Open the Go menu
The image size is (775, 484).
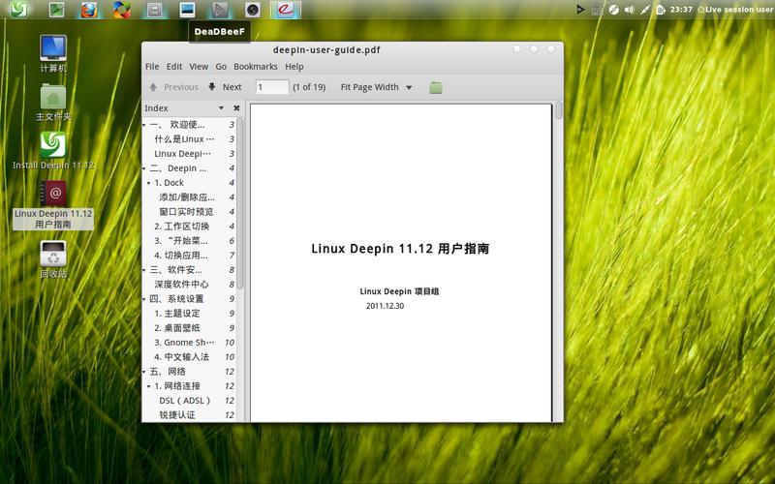(x=221, y=67)
